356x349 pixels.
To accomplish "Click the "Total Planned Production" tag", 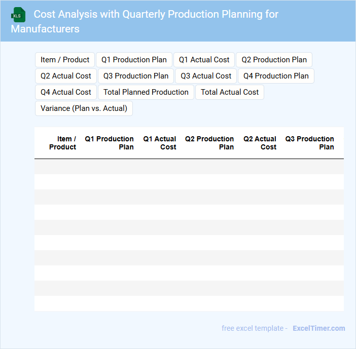I will point(146,92).
